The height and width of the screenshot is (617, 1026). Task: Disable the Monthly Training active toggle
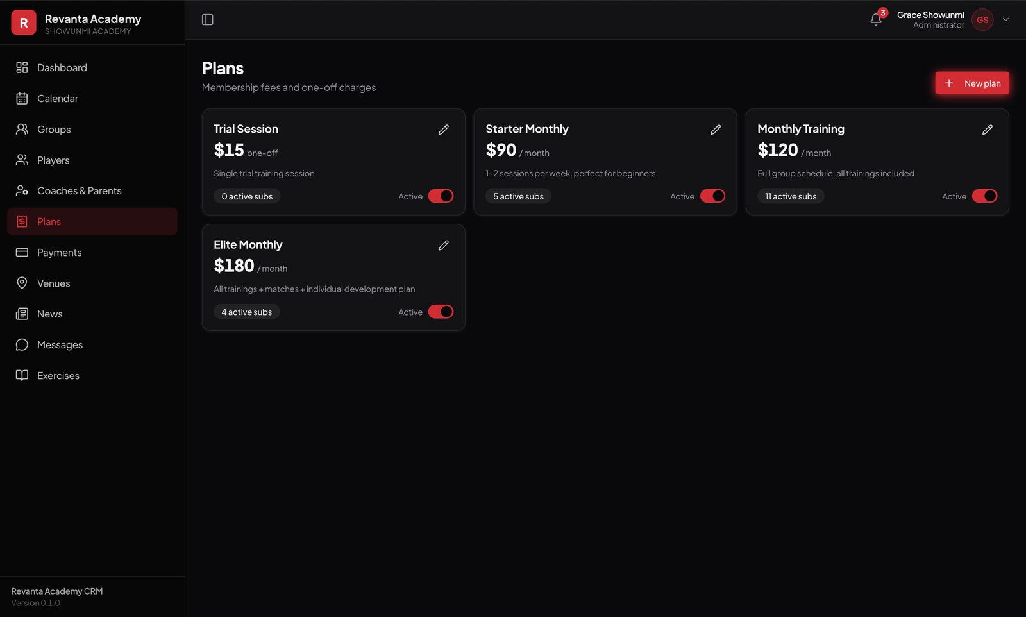click(985, 196)
